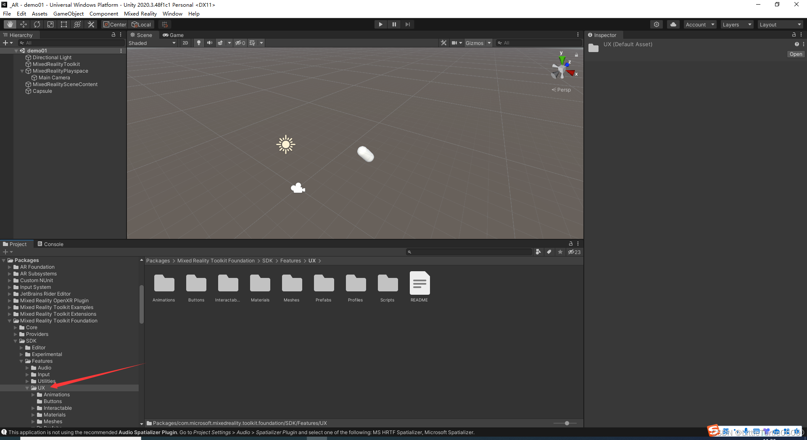Select the Move tool
Viewport: 807px width, 440px height.
pyautogui.click(x=24, y=24)
